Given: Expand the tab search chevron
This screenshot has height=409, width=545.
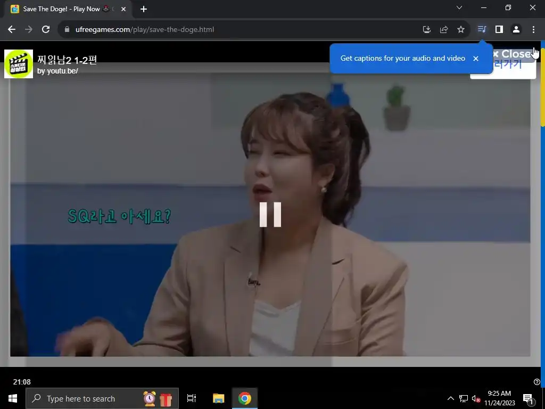Looking at the screenshot, I should [459, 7].
